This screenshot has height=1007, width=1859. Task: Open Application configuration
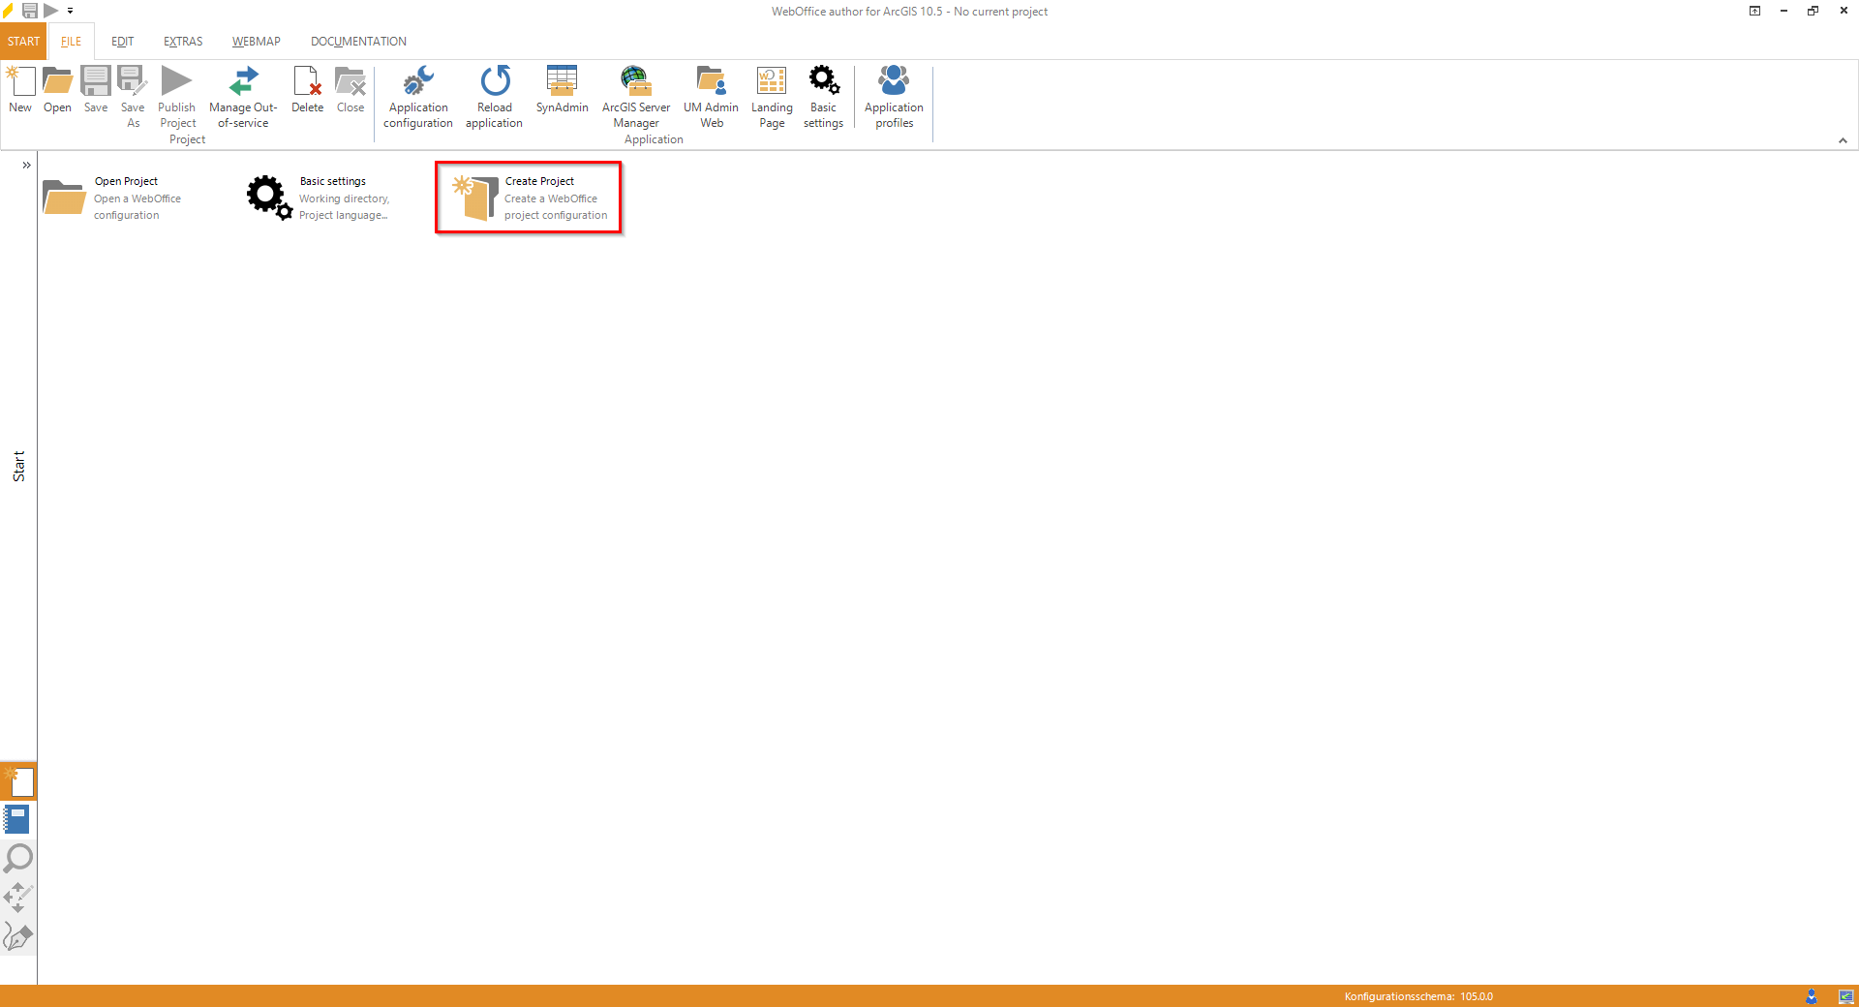(418, 97)
